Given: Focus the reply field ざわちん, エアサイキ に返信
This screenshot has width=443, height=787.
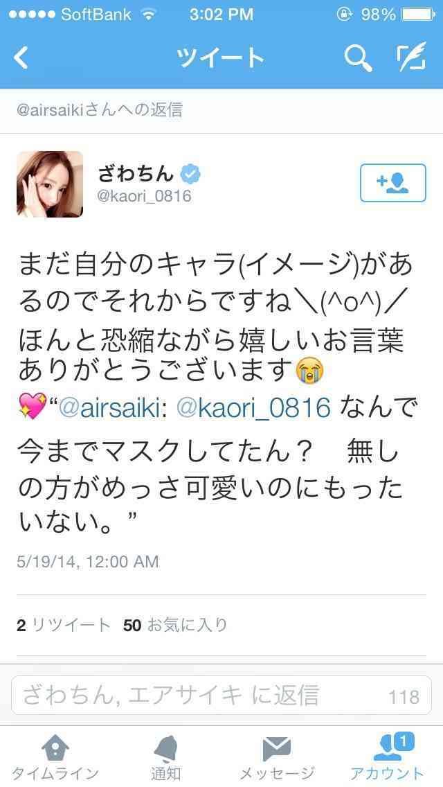Looking at the screenshot, I should 221,696.
